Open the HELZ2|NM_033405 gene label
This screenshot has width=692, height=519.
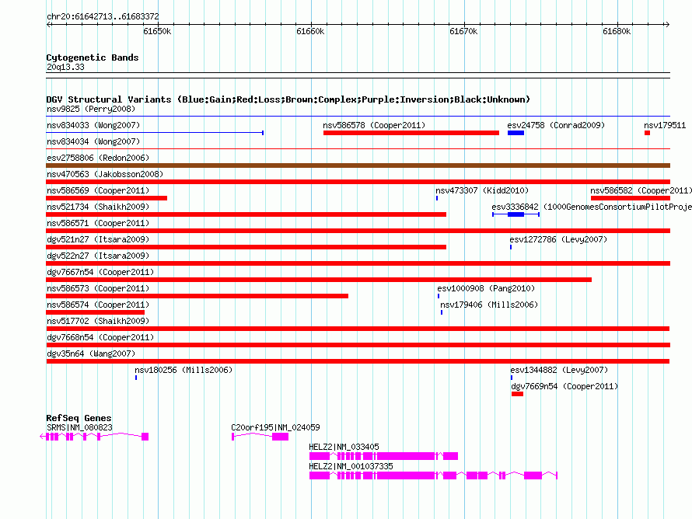(344, 447)
